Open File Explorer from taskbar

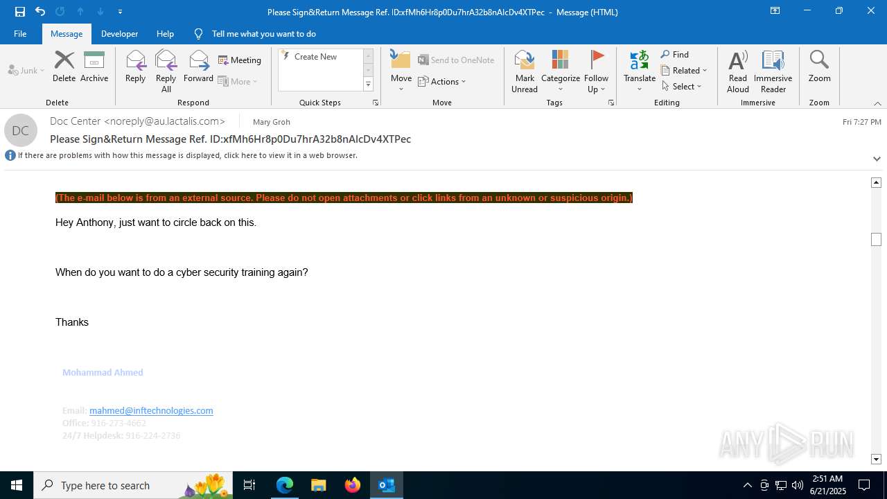pyautogui.click(x=318, y=485)
